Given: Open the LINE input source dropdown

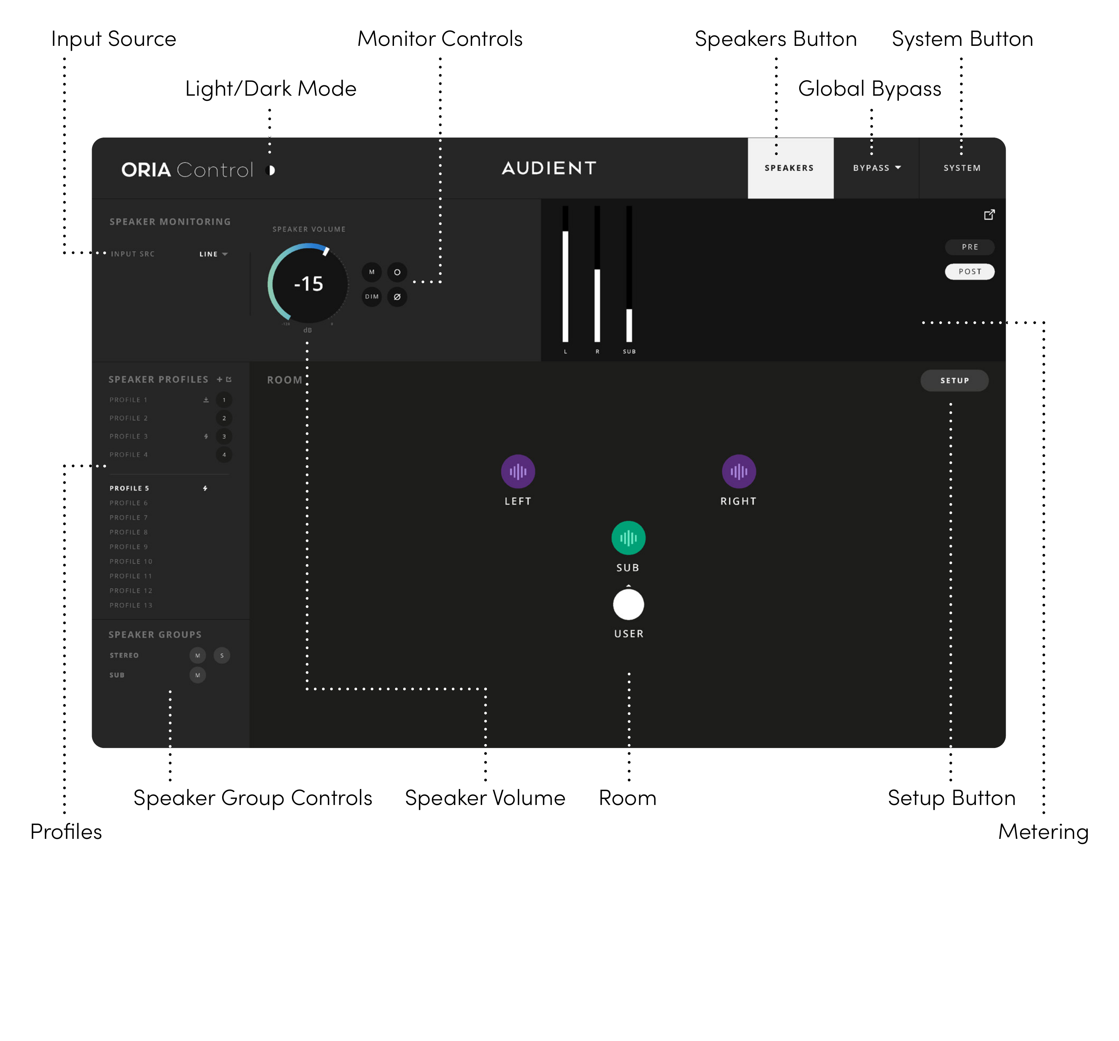Looking at the screenshot, I should [213, 254].
